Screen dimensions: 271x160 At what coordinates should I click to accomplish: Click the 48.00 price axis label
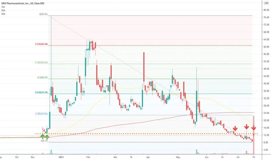(x=266, y=69)
